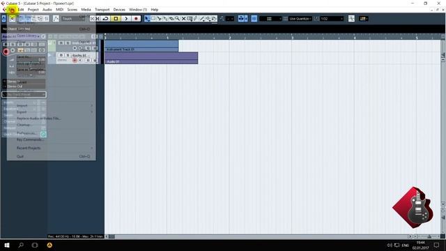
Task: Click the vertical scrollbar down arrow
Action: (x=443, y=204)
